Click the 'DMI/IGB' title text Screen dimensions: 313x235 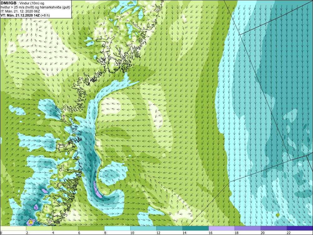click(8, 3)
